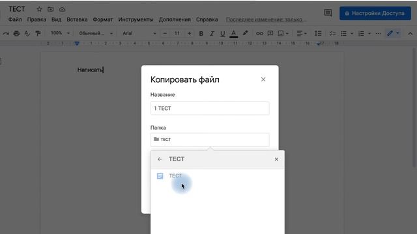
Task: Open highlight color marker tool
Action: click(245, 33)
